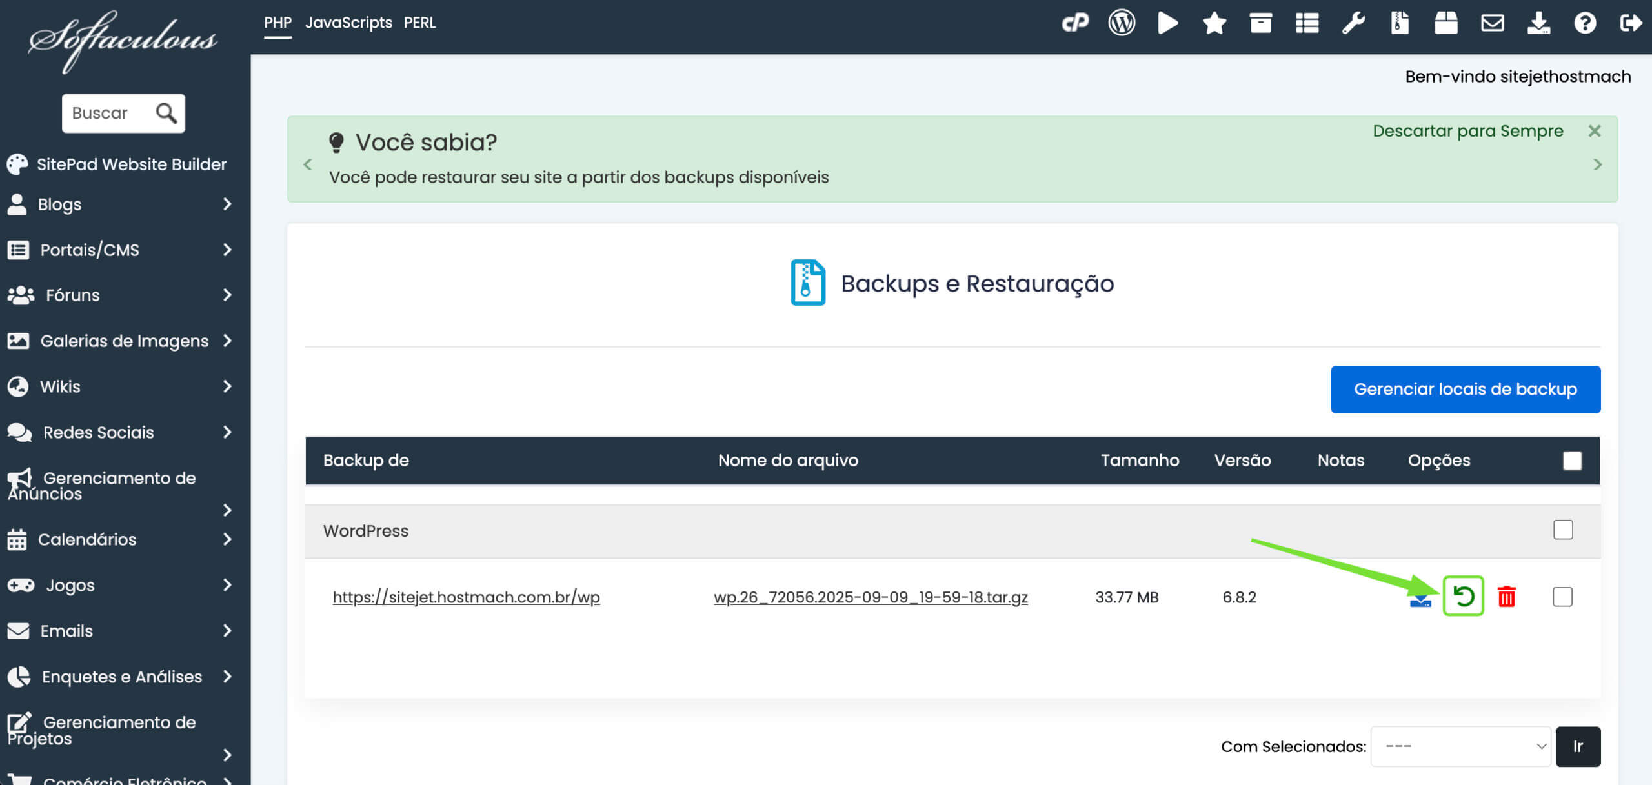Expand the Enquetes e Análises category
The image size is (1652, 785).
pos(227,677)
